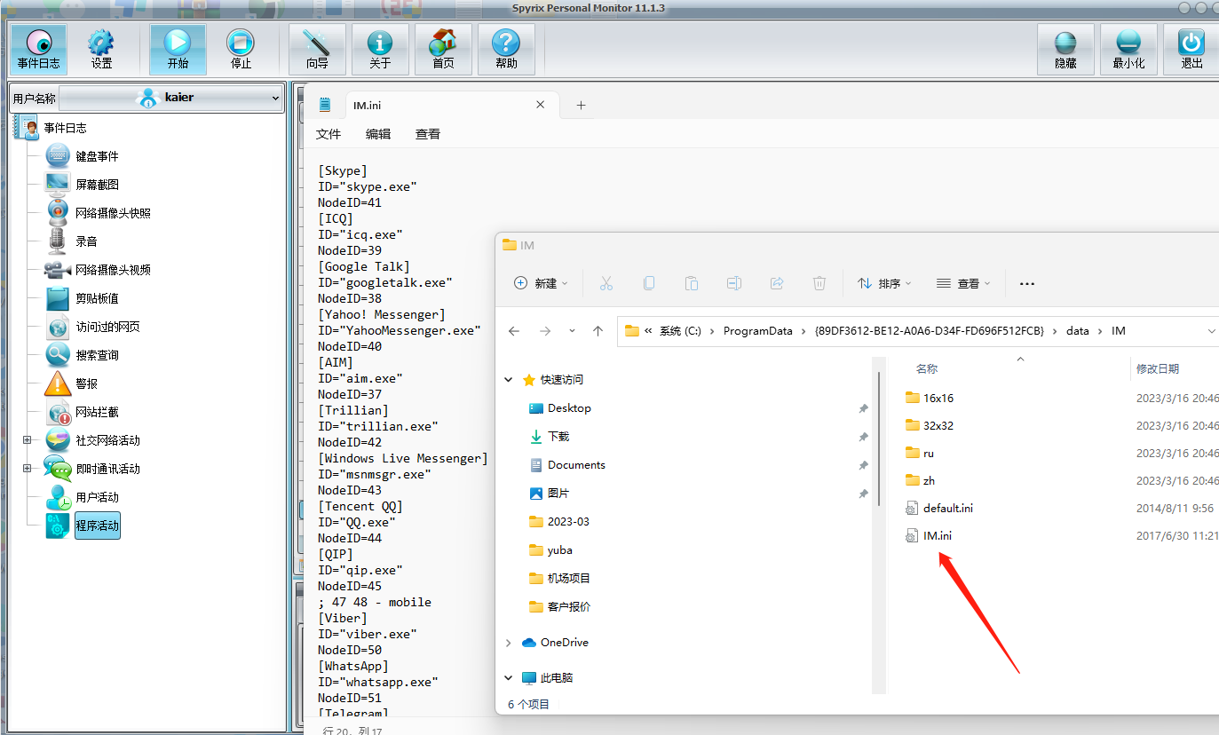
Task: Open 设置 settings in toolbar
Action: 102,49
